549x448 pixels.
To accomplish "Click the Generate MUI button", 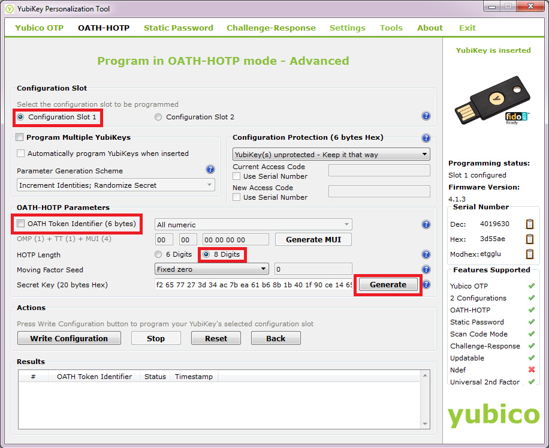I will (x=313, y=239).
